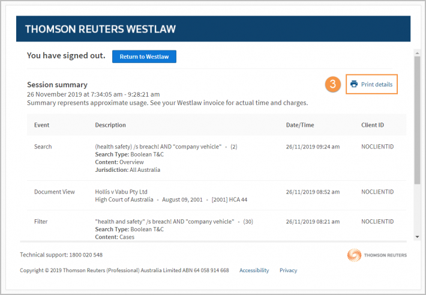426x295 pixels.
Task: Click the (health safety) /s breach! search query
Action: 158,147
